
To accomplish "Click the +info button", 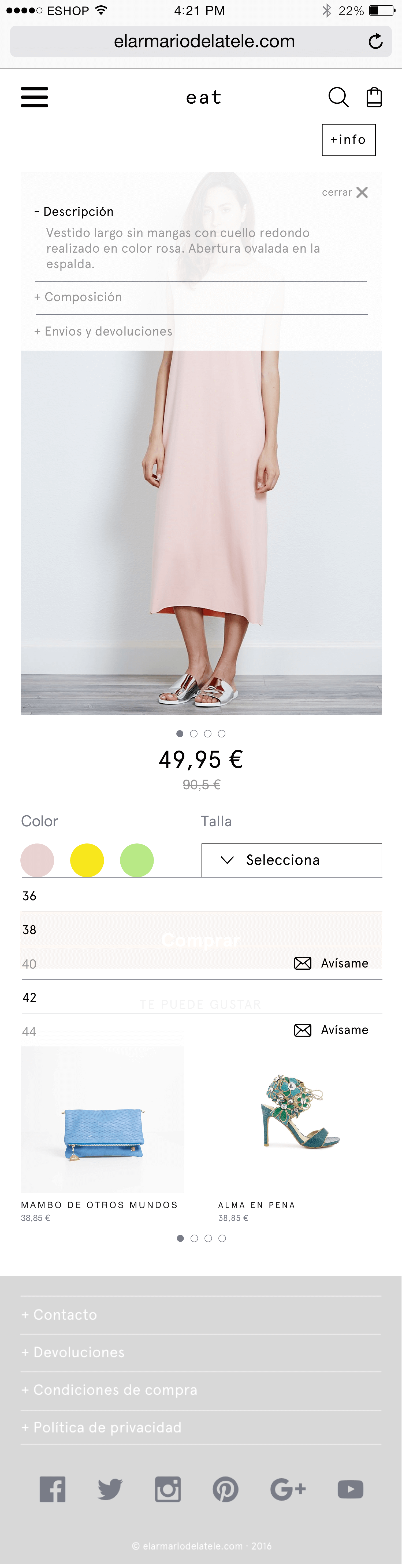I will coord(349,140).
